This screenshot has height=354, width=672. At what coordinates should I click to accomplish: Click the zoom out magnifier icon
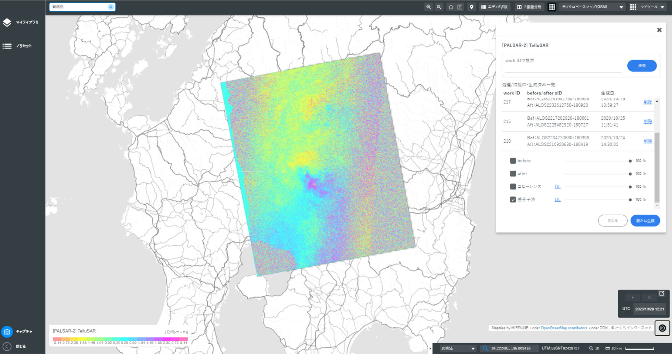(439, 7)
